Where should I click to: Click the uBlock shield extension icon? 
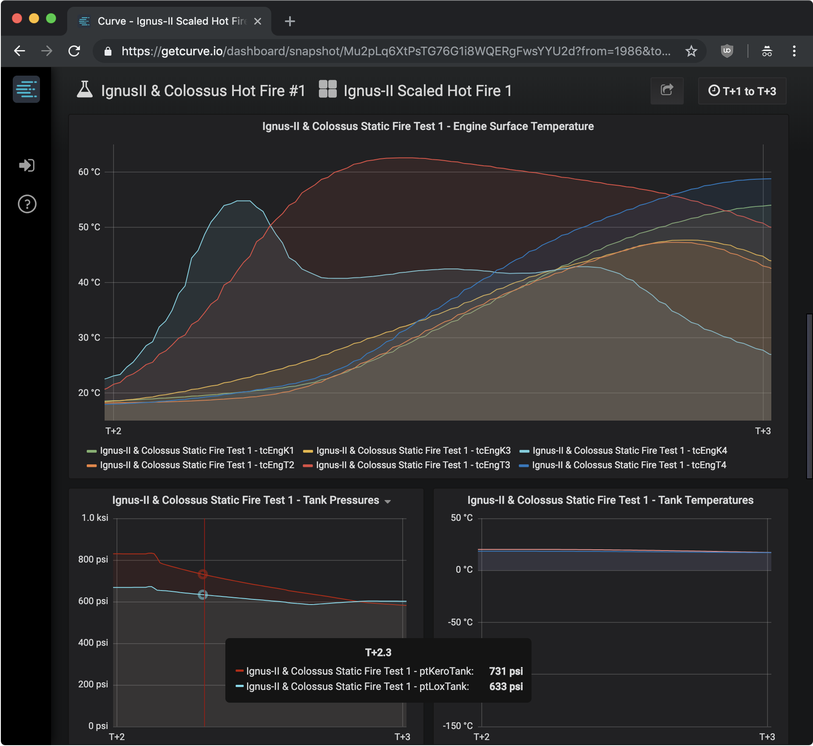click(727, 51)
